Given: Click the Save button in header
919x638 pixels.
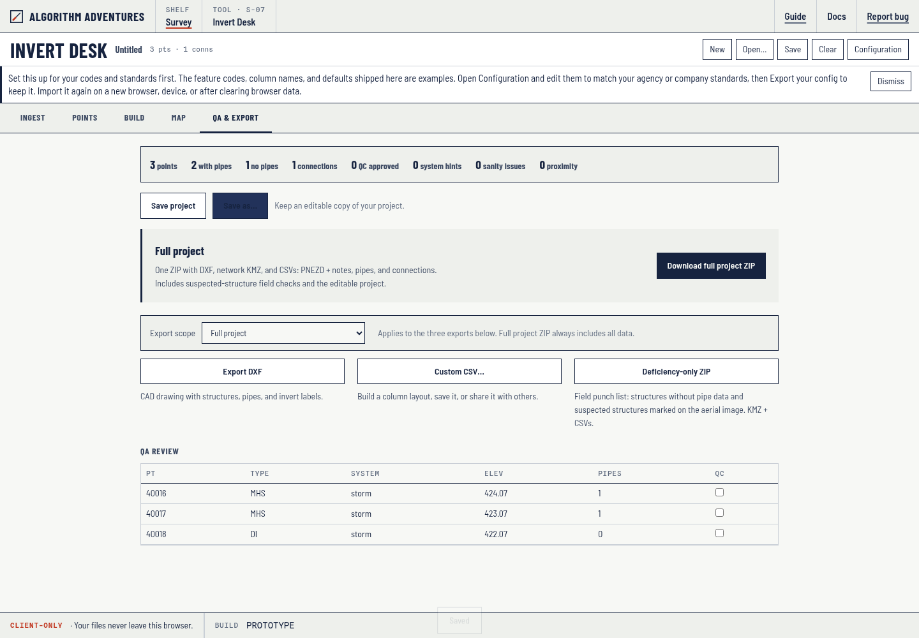Looking at the screenshot, I should click(793, 50).
